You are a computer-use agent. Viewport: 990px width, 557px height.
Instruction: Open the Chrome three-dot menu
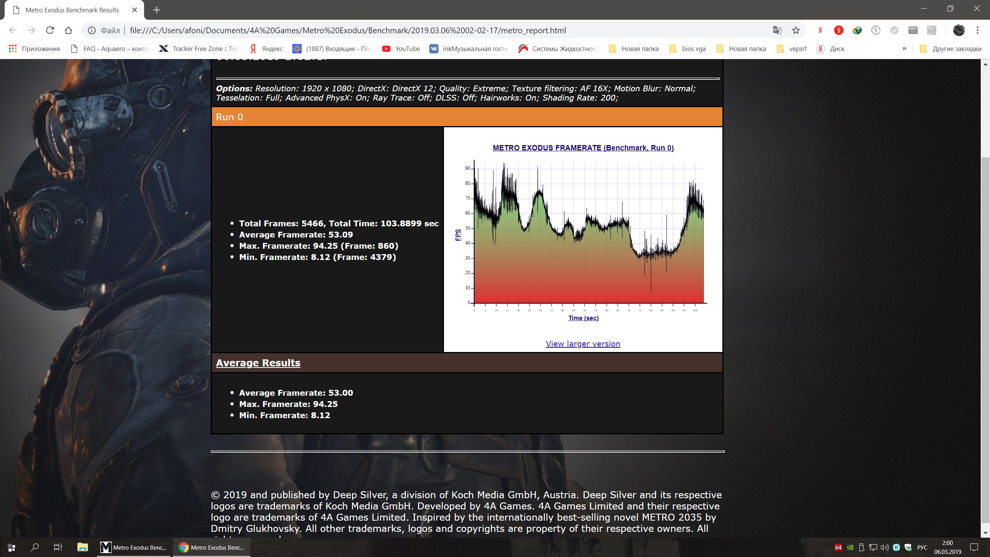[977, 30]
